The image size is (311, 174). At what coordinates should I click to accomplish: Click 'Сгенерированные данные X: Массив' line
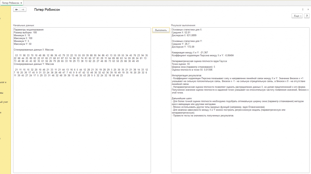(x=33, y=50)
